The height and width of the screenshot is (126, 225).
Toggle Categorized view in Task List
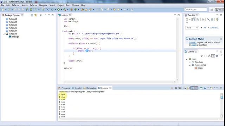tap(194, 20)
